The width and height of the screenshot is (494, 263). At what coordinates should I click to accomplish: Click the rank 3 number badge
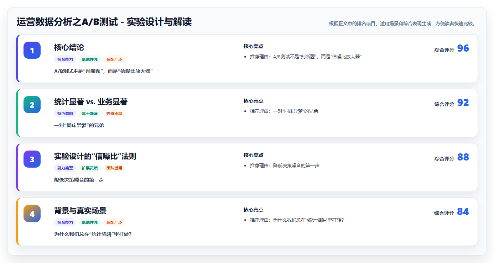(32, 159)
